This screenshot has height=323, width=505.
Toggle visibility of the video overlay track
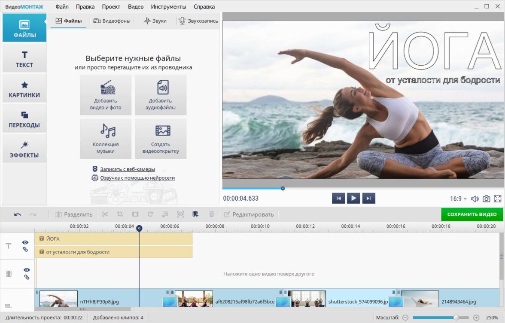pyautogui.click(x=27, y=270)
